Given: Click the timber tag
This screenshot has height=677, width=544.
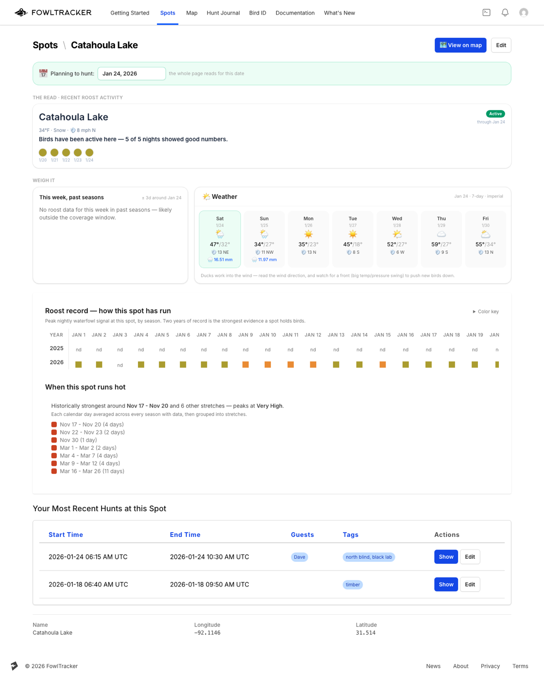Looking at the screenshot, I should 353,585.
